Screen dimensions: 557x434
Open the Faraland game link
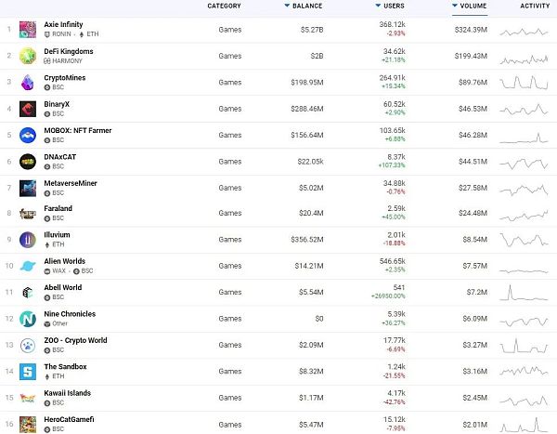58,209
